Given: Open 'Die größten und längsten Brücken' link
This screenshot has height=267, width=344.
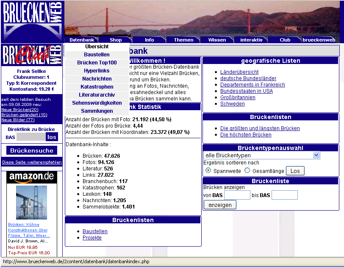Looking at the screenshot, I should coord(260,128).
